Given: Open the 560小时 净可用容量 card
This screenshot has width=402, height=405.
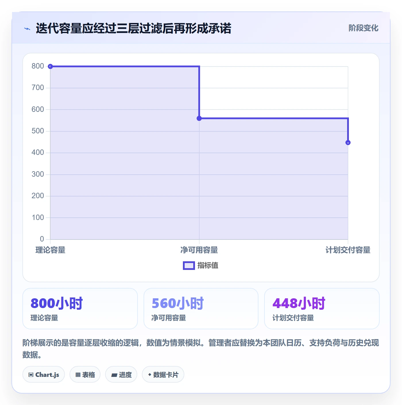Looking at the screenshot, I should [201, 309].
